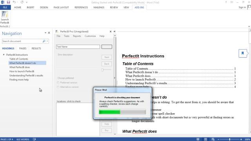The width and height of the screenshot is (251, 141).
Task: Switch to Web Layout view in status bar
Action: pos(213,139)
